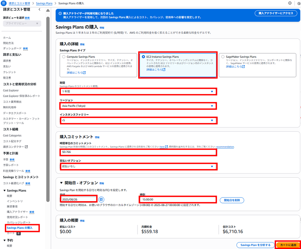The image size is (301, 249).
Task: Click the 開始日を削除 button
Action: point(232,200)
